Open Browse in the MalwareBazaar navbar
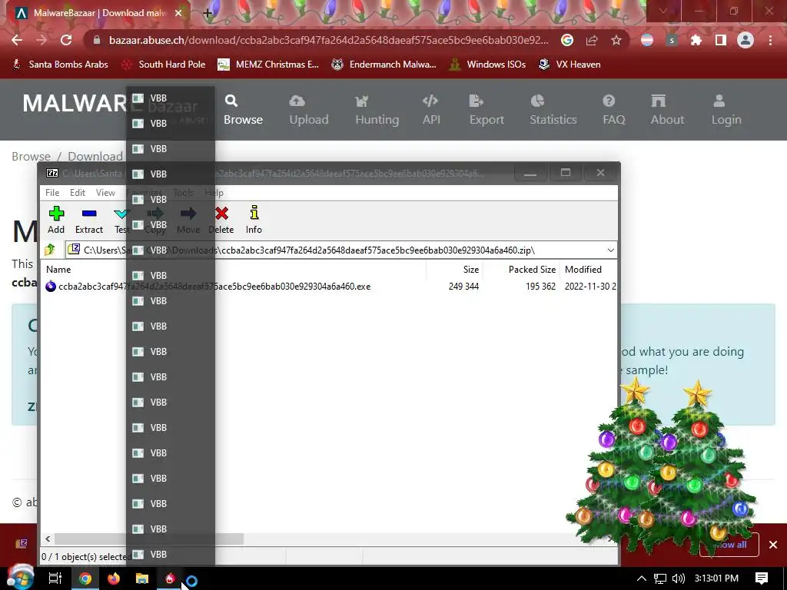 coord(243,110)
